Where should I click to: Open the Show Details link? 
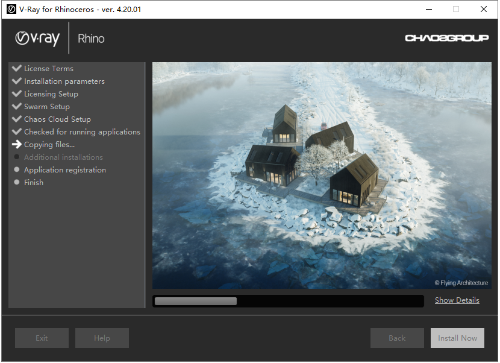coord(457,300)
